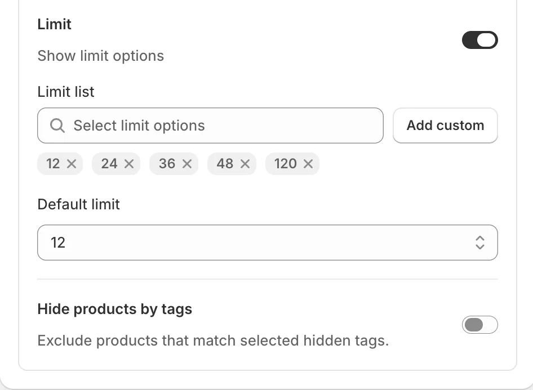533x390 pixels.
Task: Click the Hide products by tags heading
Action: (x=115, y=309)
